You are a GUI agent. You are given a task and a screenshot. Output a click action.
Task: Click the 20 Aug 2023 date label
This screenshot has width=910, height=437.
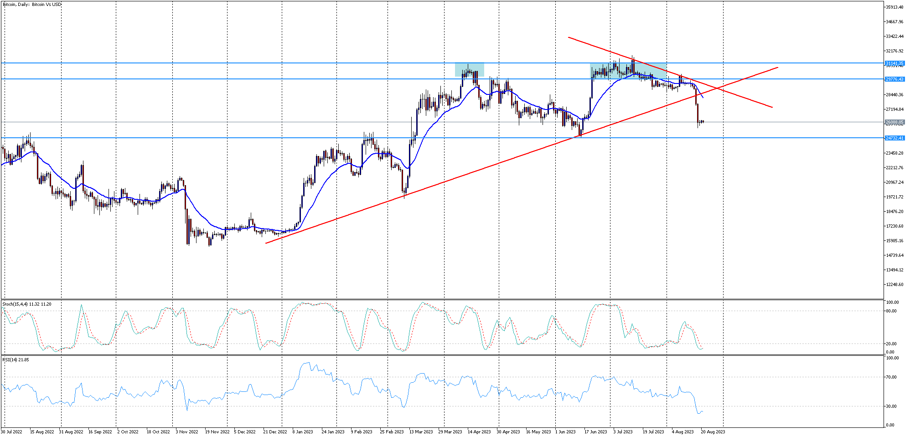713,432
